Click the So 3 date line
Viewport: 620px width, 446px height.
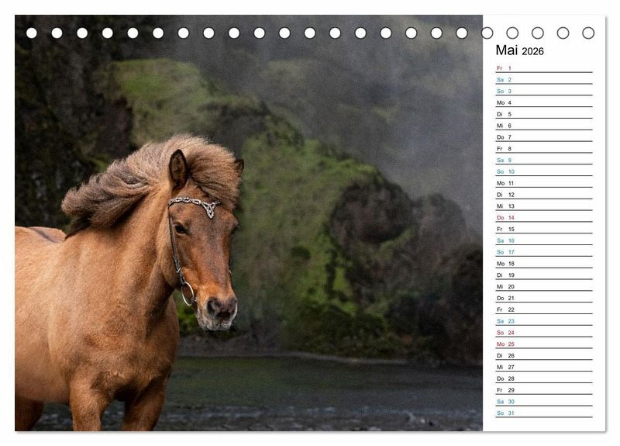[543, 92]
